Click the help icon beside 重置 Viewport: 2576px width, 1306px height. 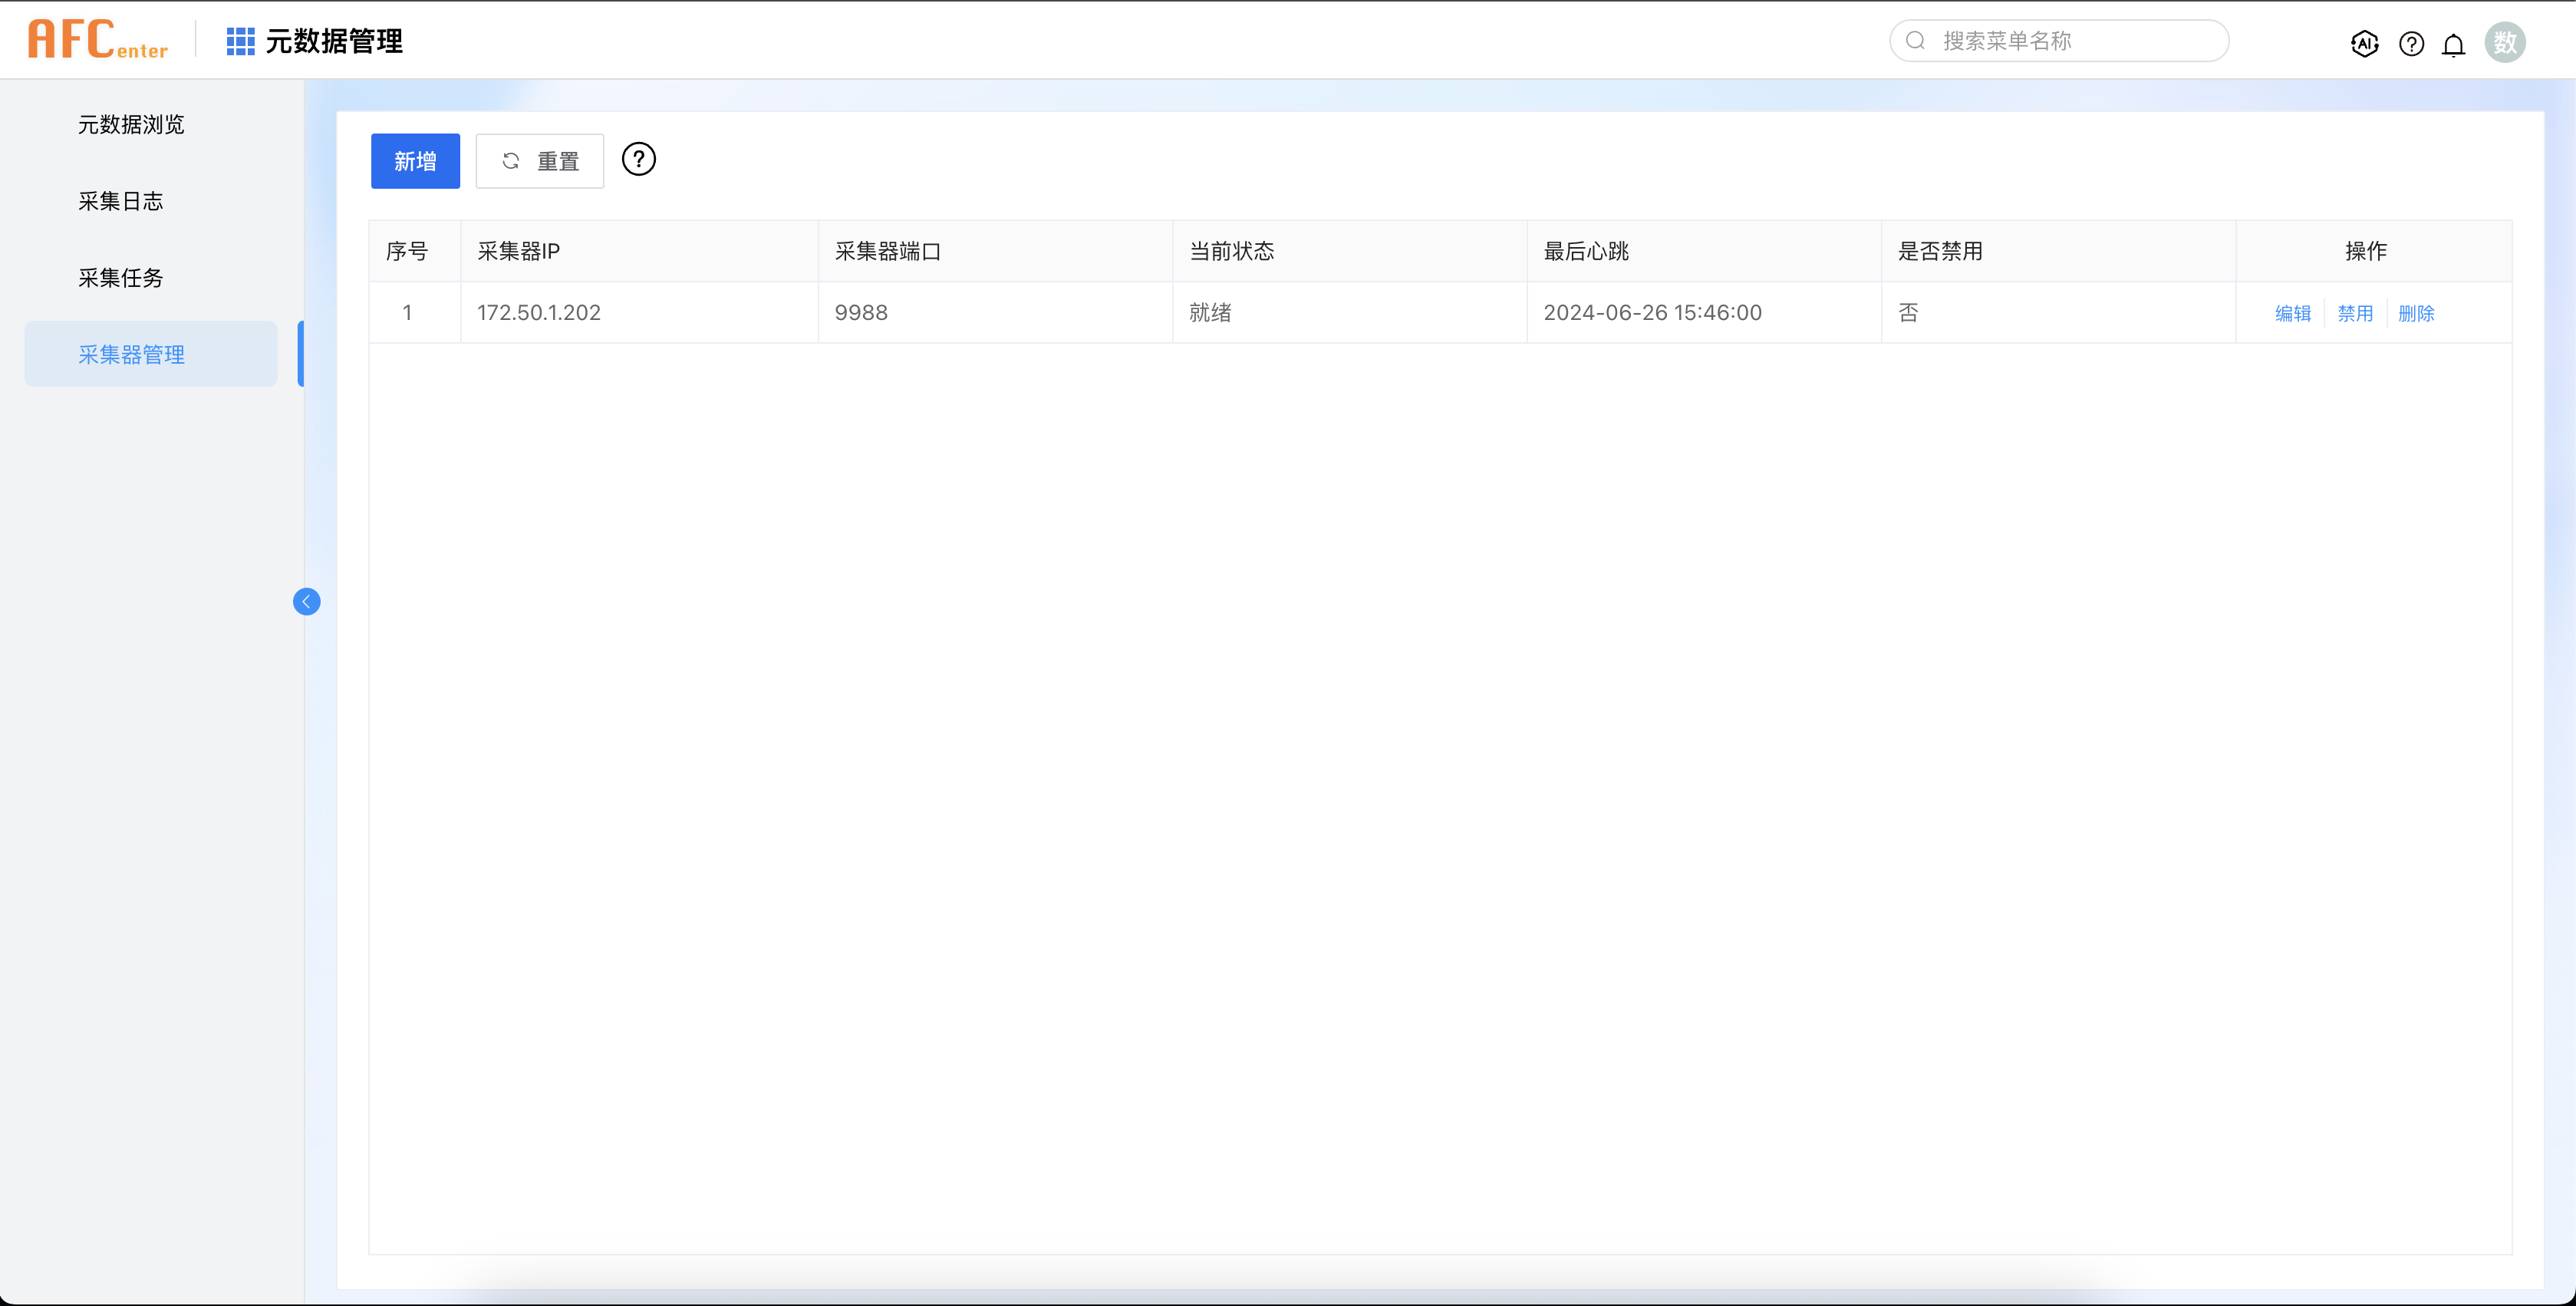tap(638, 159)
